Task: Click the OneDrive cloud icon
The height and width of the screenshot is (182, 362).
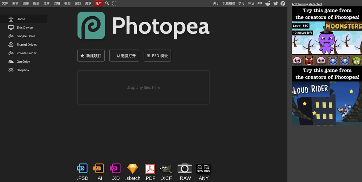Action: click(11, 62)
